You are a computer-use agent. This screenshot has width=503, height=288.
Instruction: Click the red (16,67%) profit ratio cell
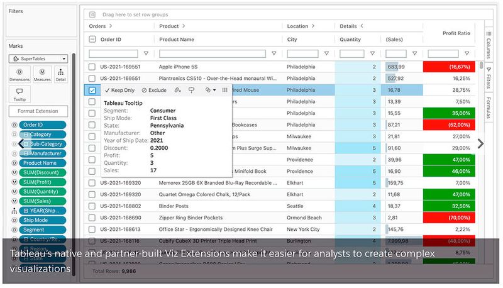(x=449, y=67)
